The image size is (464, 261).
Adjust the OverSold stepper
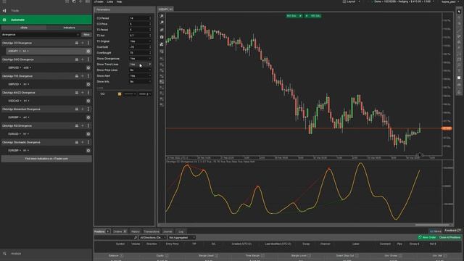150,47
